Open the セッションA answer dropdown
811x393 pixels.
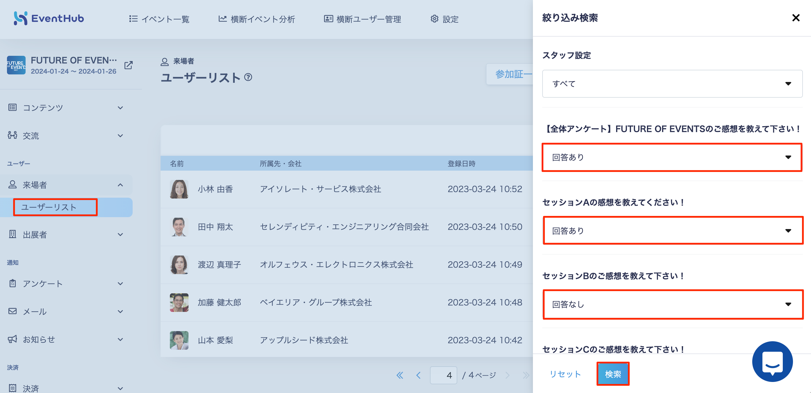(673, 231)
